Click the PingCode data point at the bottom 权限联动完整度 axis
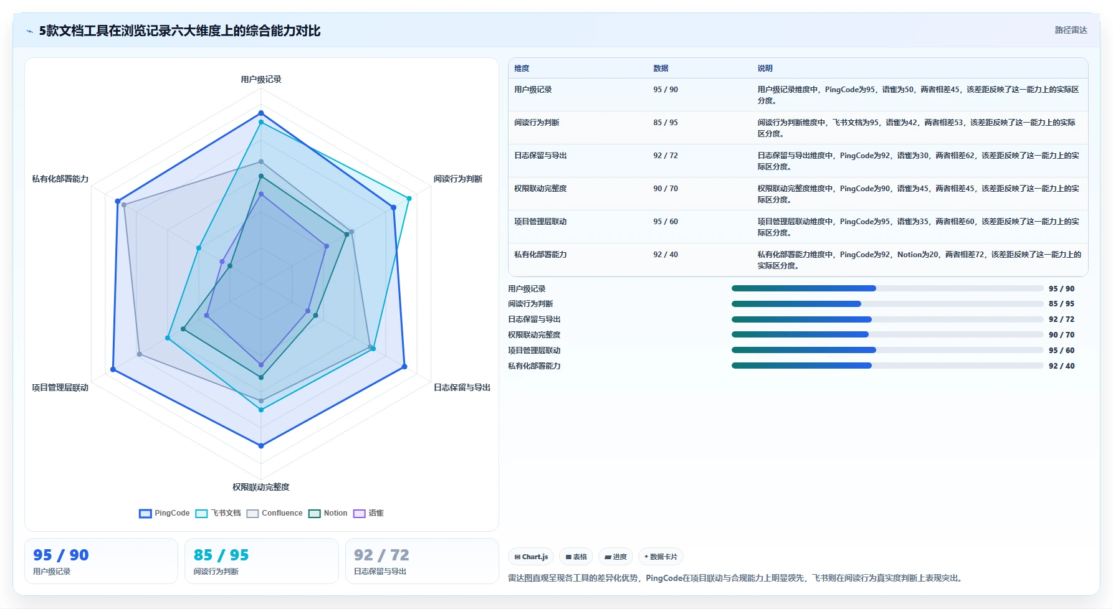The width and height of the screenshot is (1113, 609). [x=261, y=446]
